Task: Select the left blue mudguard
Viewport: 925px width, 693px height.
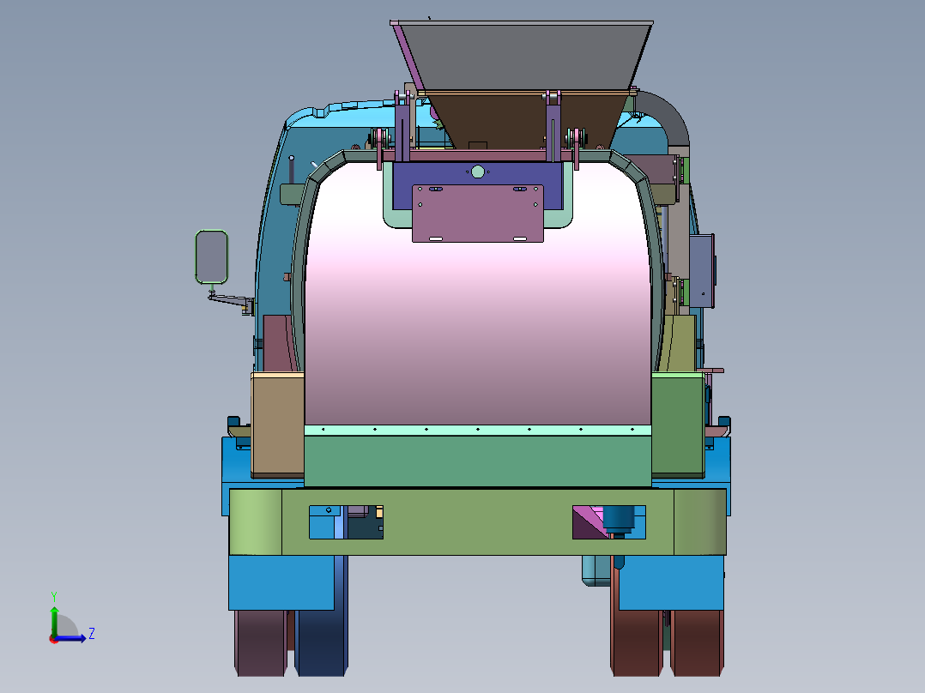Action: coord(281,582)
